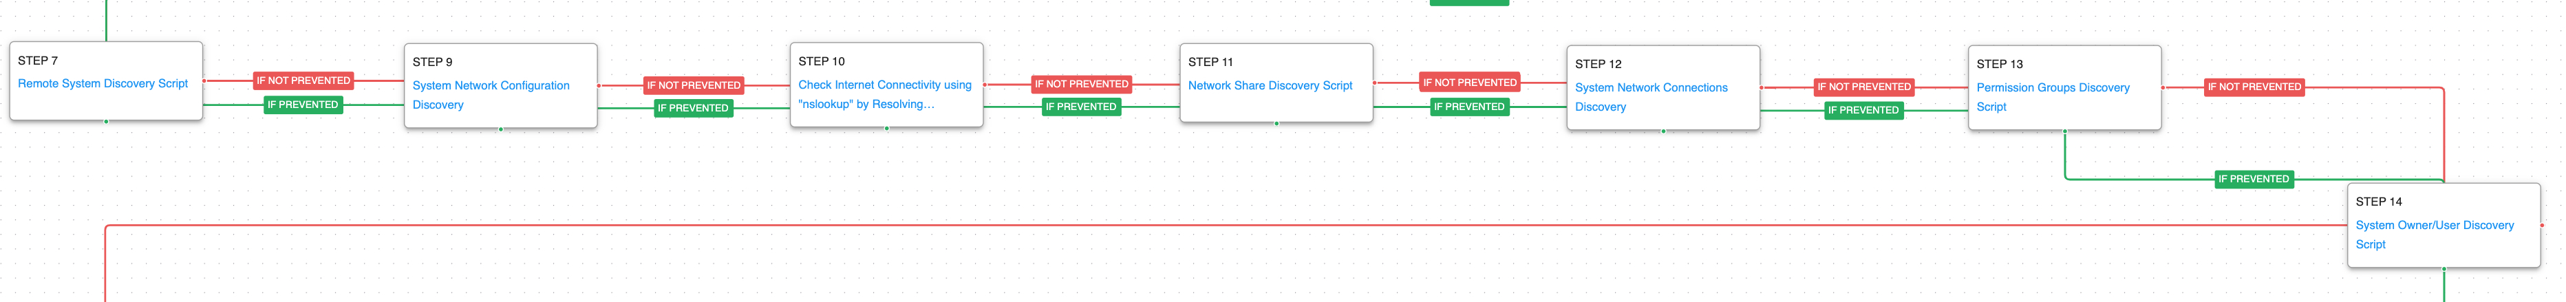Click green IF PREVENTED label after Step 10
The image size is (2566, 302).
coord(1081,107)
